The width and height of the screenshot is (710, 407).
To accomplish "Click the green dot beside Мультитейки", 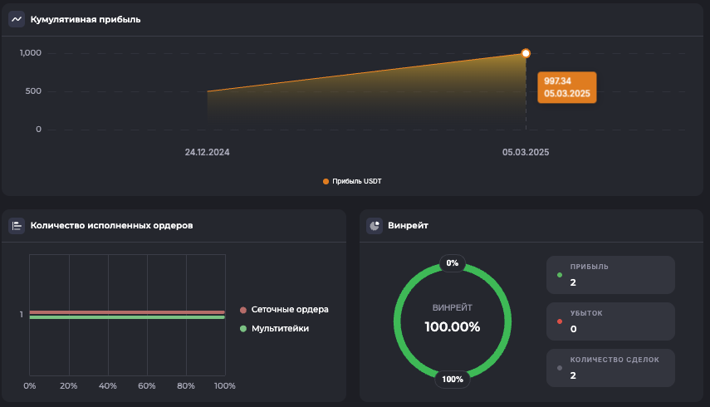I will coord(243,329).
